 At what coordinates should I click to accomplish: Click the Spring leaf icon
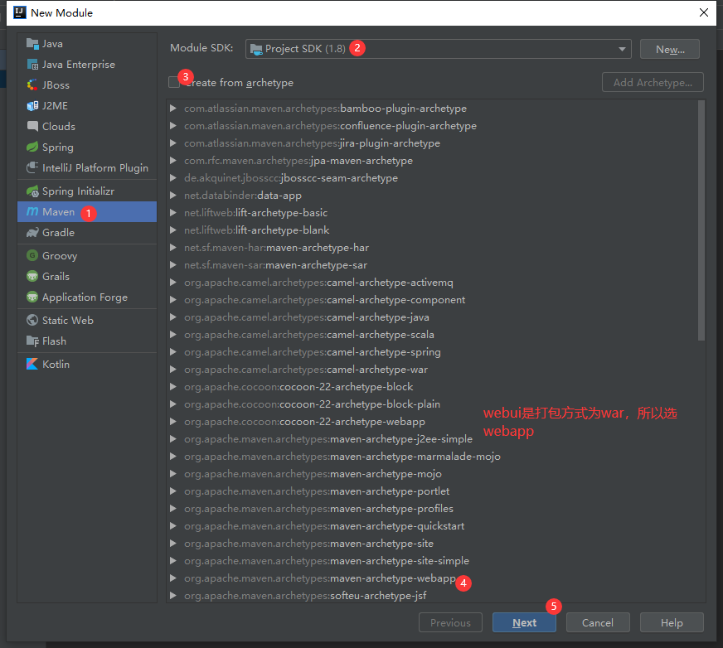[32, 147]
